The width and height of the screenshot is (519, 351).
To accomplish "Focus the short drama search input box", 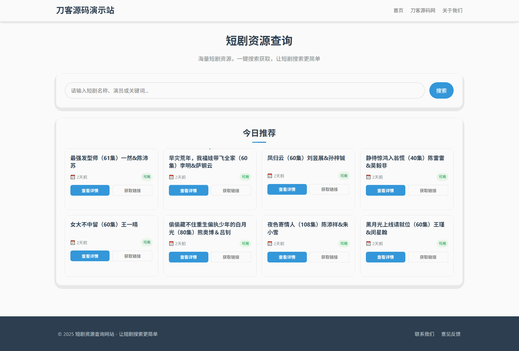I will 245,91.
